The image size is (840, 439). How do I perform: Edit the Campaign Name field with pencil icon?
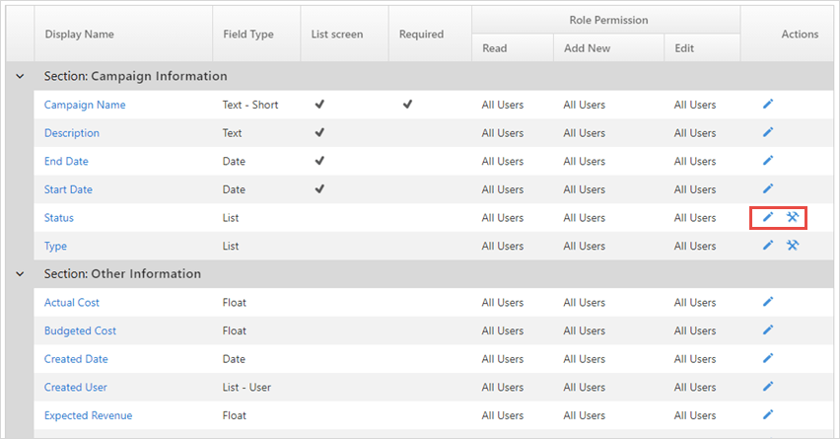(768, 104)
